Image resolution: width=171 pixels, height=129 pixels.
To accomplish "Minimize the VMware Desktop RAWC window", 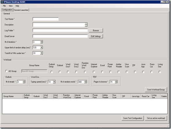I will [162, 2].
